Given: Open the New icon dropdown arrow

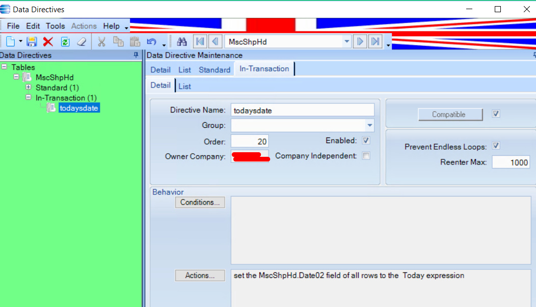Looking at the screenshot, I should point(20,42).
